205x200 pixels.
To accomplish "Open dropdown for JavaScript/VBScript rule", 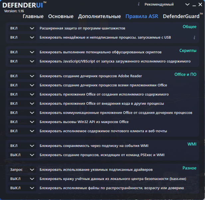I will (22, 61).
